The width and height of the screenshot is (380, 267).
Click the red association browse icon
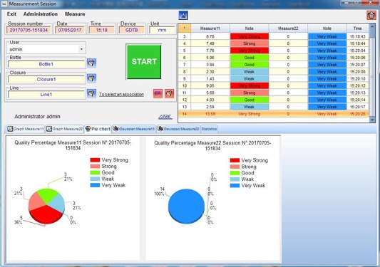click(x=170, y=93)
